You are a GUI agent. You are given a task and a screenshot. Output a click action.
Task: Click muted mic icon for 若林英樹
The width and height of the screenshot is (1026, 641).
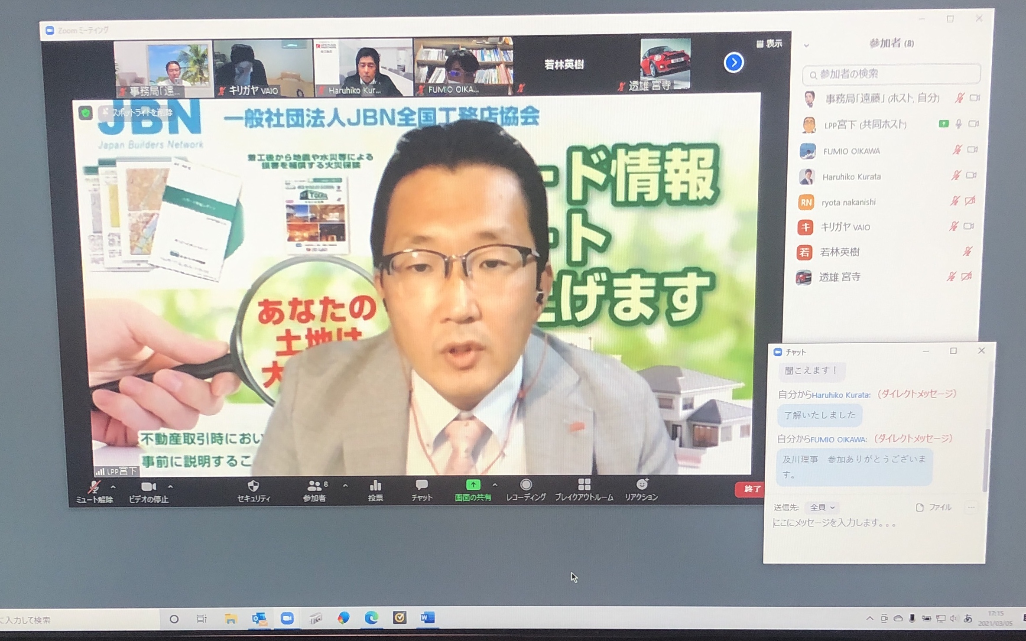967,251
